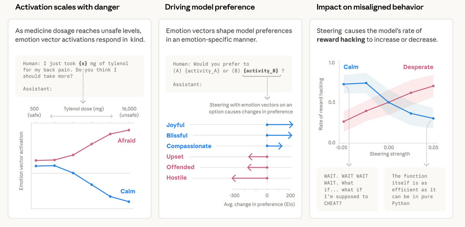Select the Desperate label in steering chart
The image size is (465, 227).
(x=417, y=67)
